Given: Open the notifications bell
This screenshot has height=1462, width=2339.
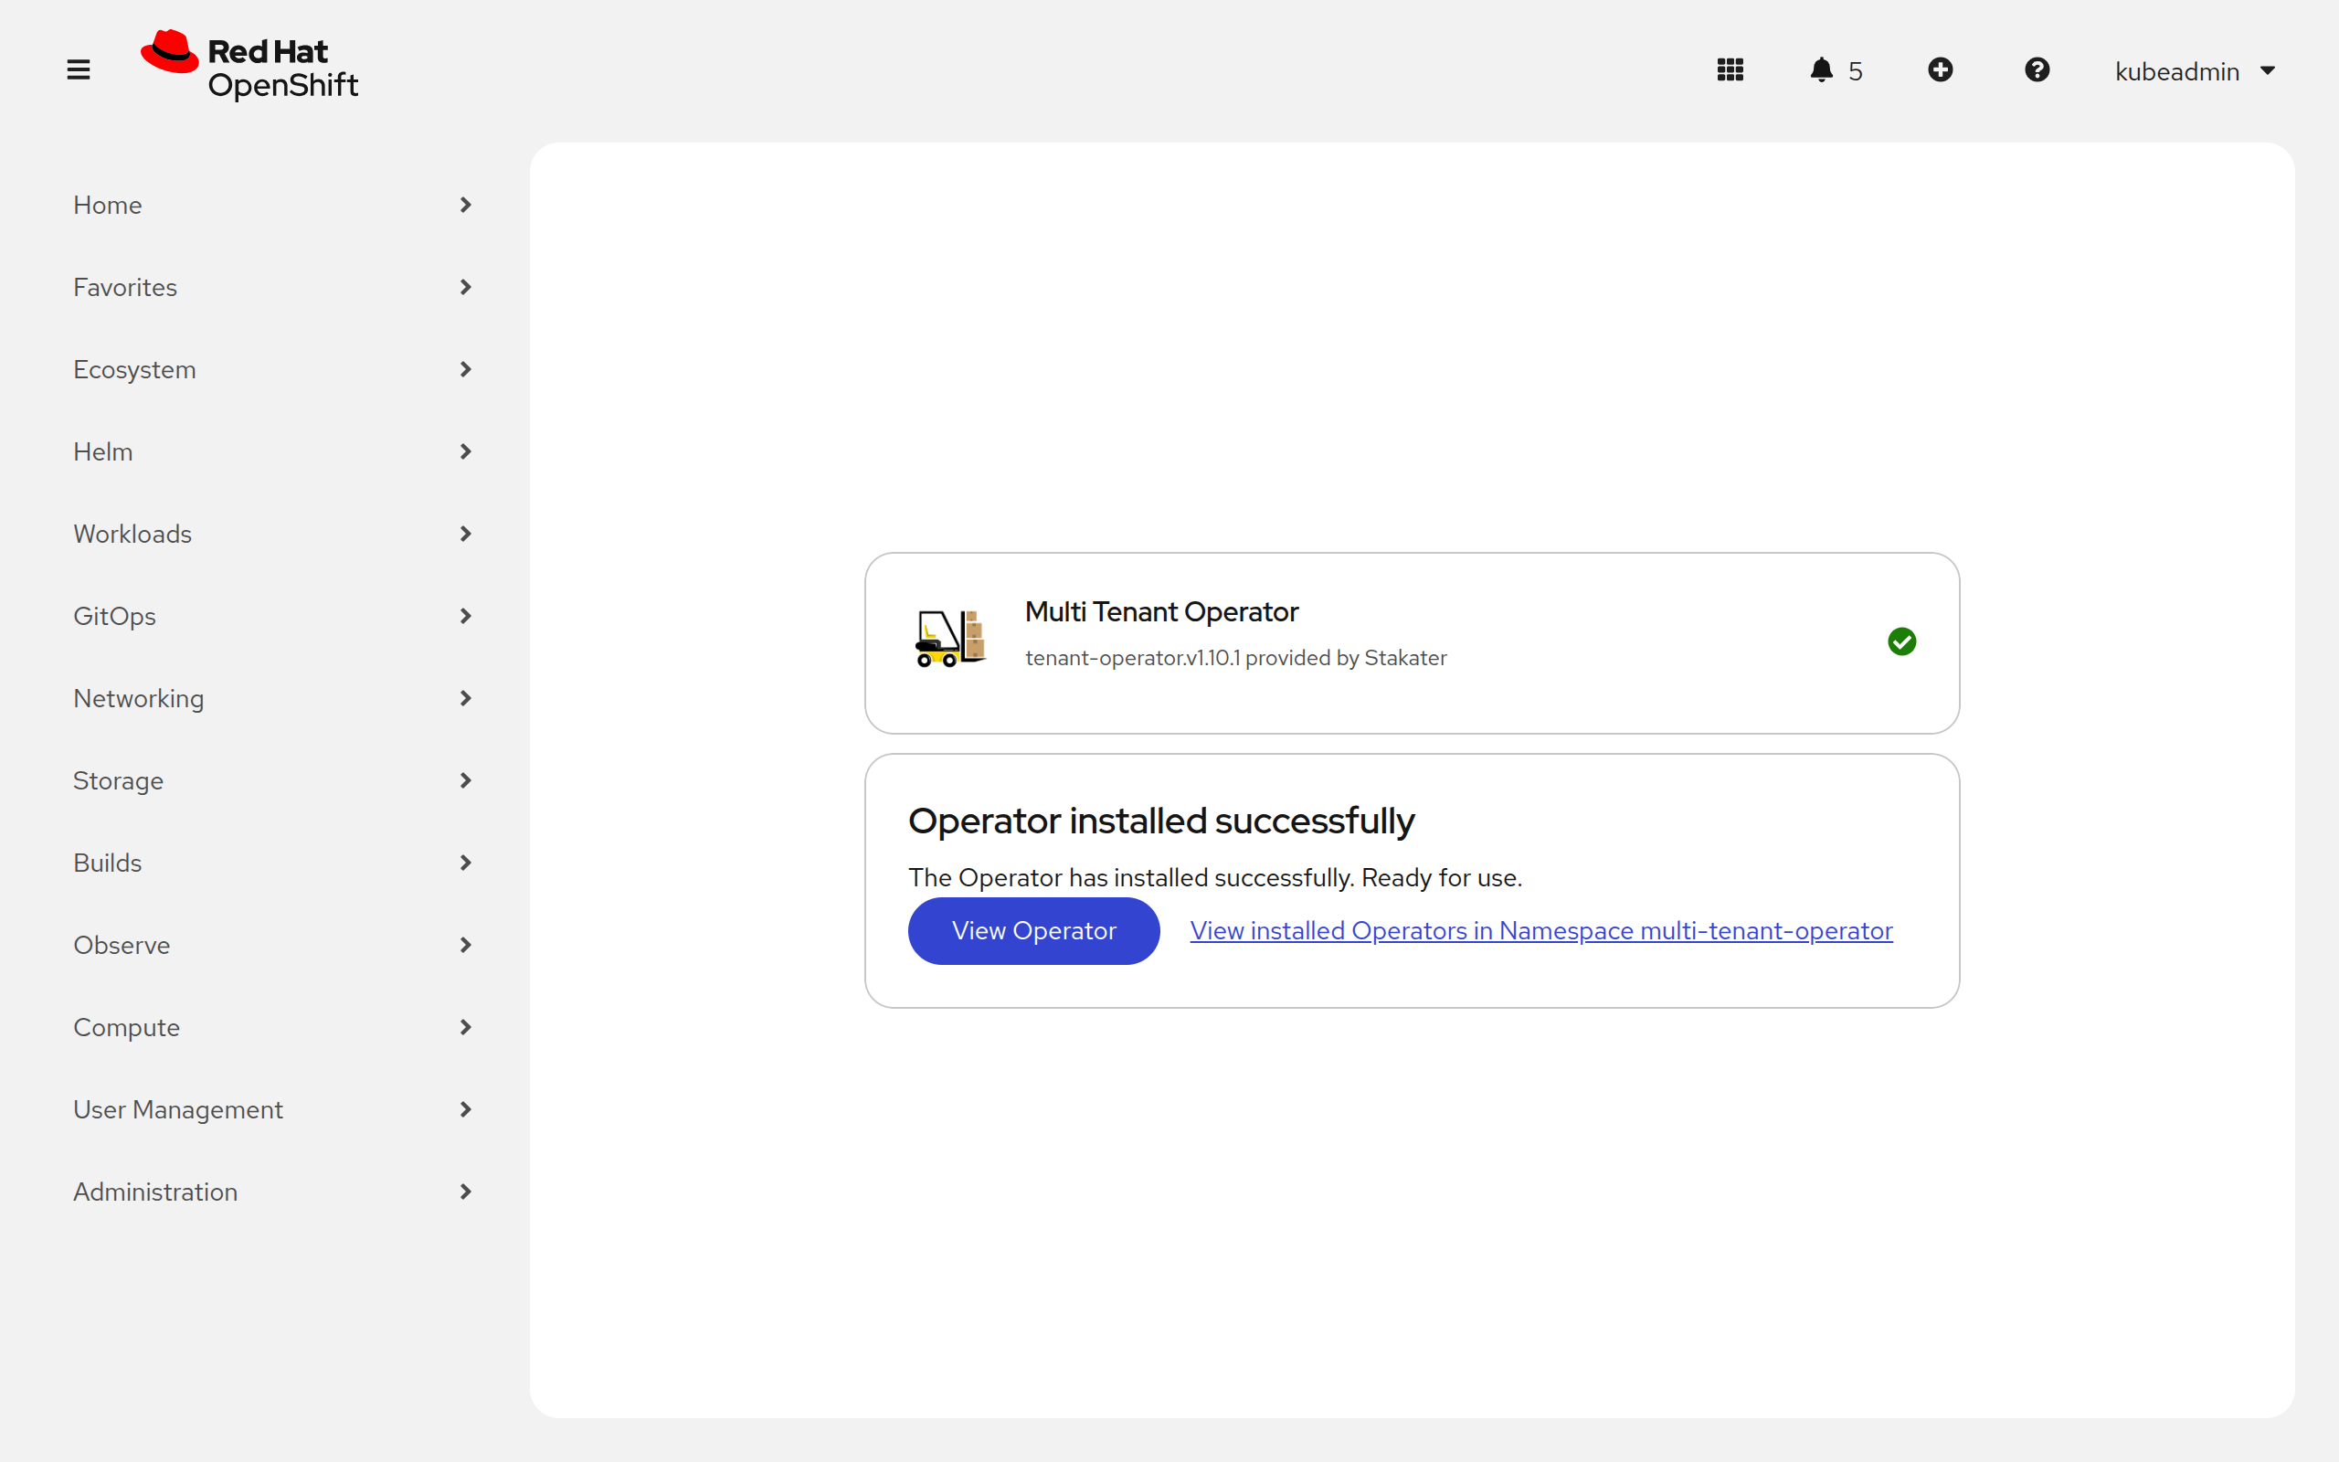Looking at the screenshot, I should point(1821,69).
